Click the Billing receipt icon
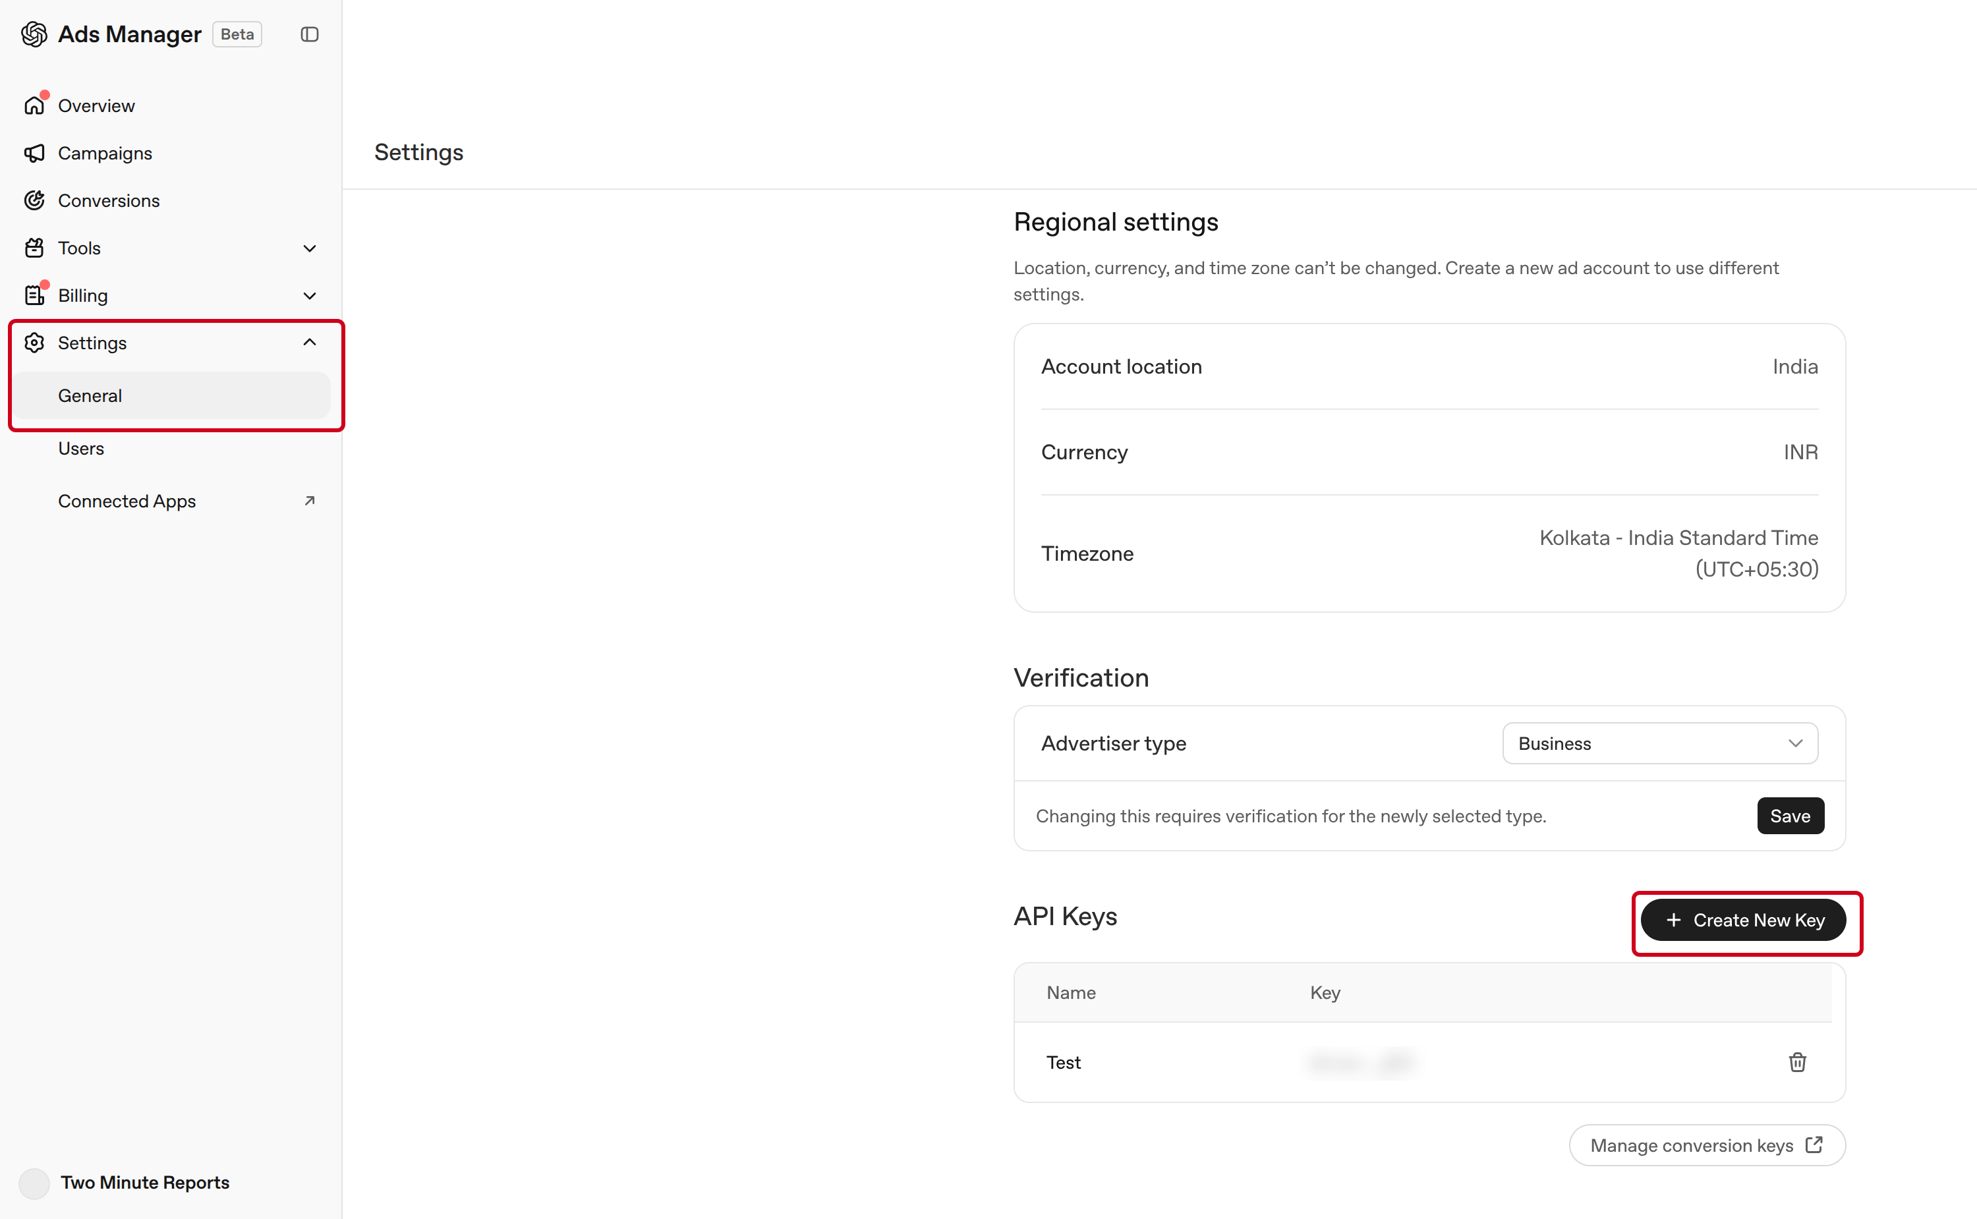This screenshot has height=1219, width=1977. tap(34, 296)
